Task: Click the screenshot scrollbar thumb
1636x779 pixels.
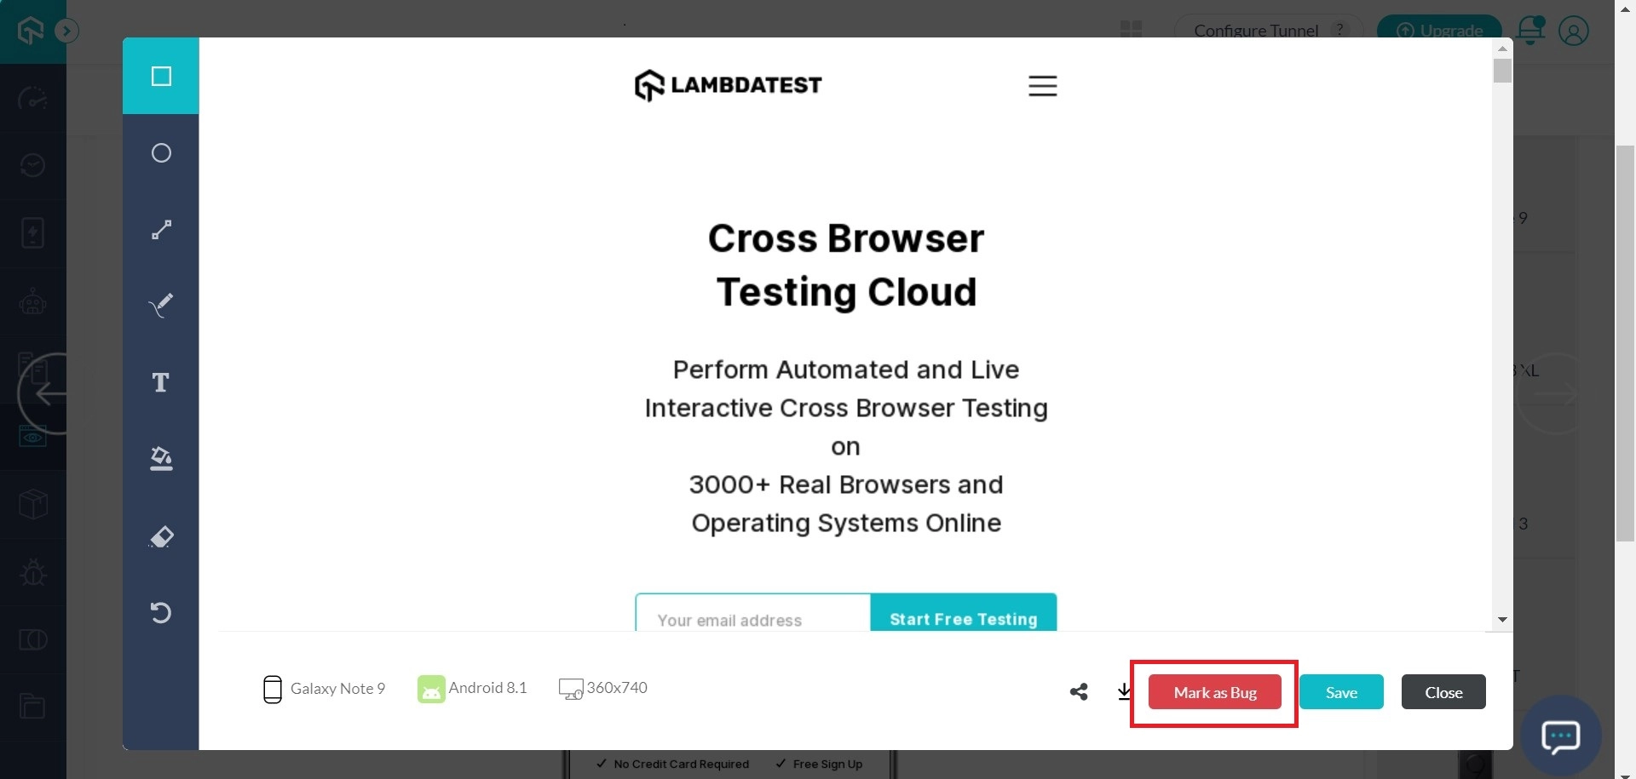Action: pos(1503,72)
